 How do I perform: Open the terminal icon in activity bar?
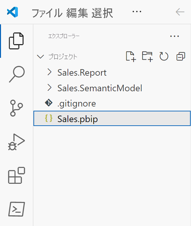point(17,209)
